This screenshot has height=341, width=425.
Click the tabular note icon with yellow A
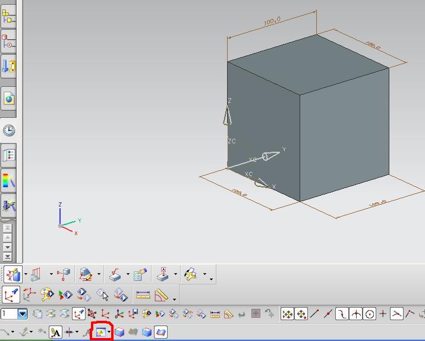tap(100, 332)
